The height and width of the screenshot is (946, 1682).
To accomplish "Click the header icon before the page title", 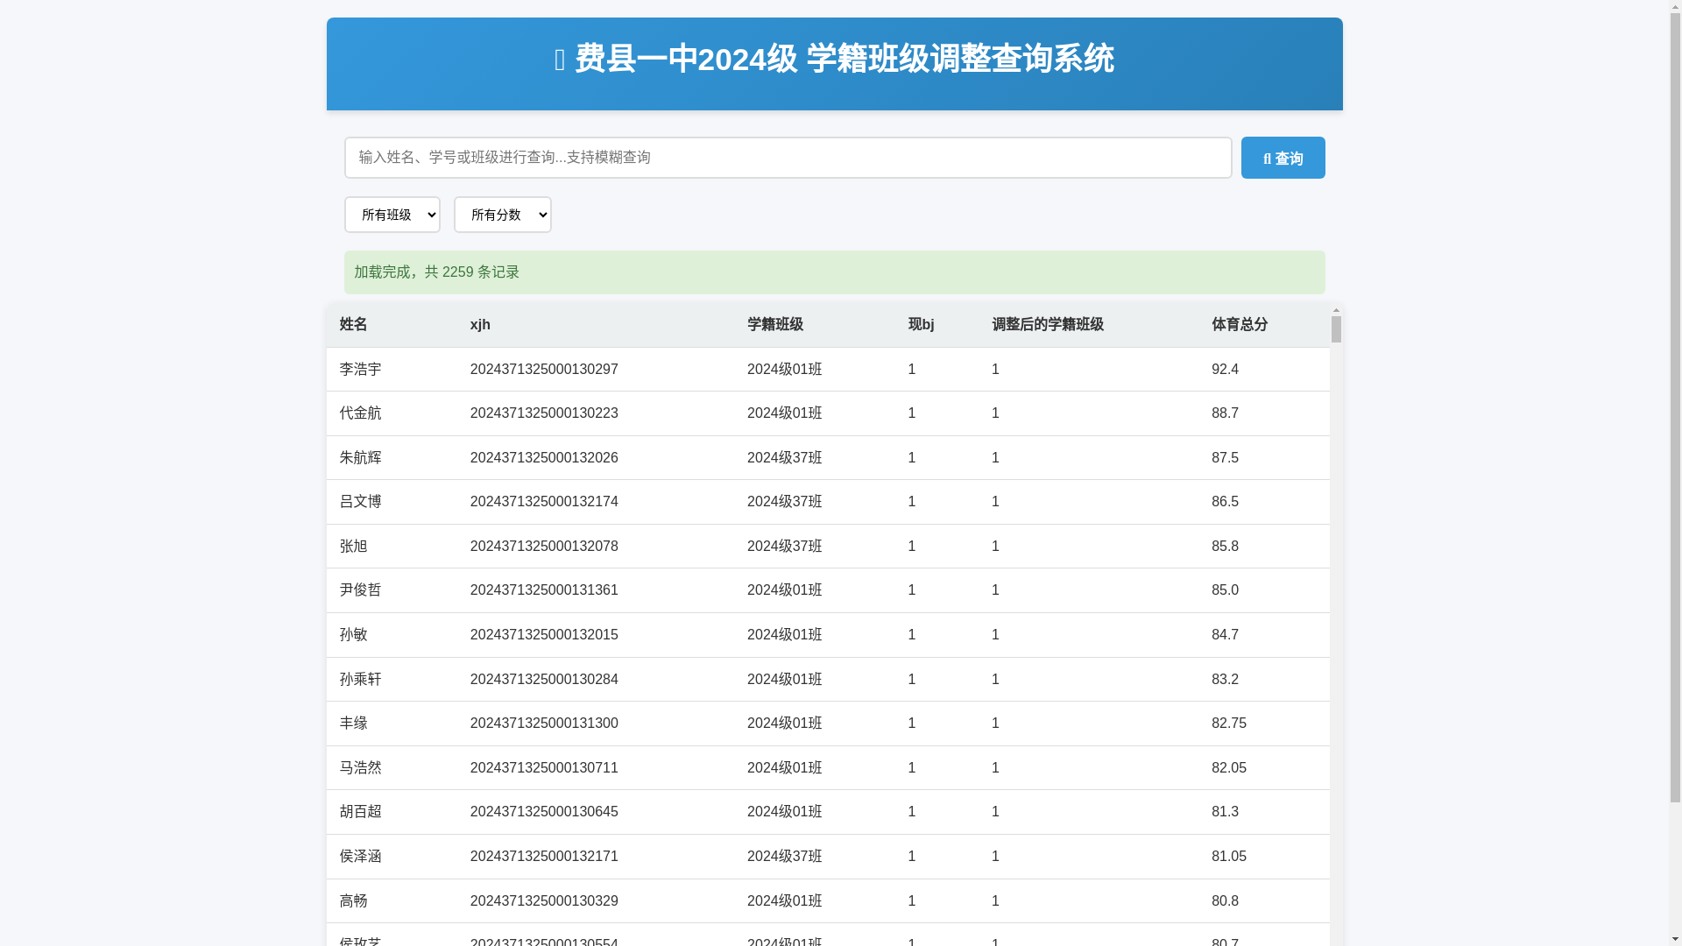I will click(x=560, y=60).
